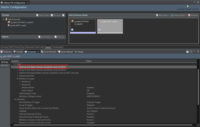Open the Properties view menu (three dots)
The height and width of the screenshot is (127, 200).
(191, 52)
